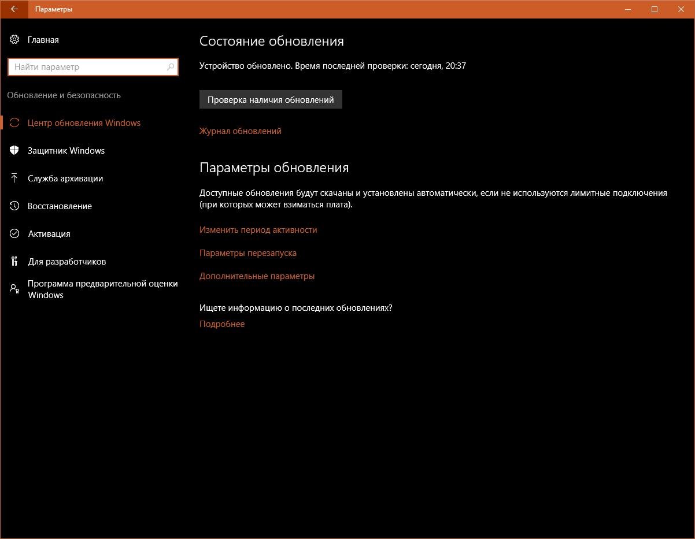Viewport: 695px width, 539px height.
Task: Open Журнал обновлений link
Action: (x=241, y=131)
